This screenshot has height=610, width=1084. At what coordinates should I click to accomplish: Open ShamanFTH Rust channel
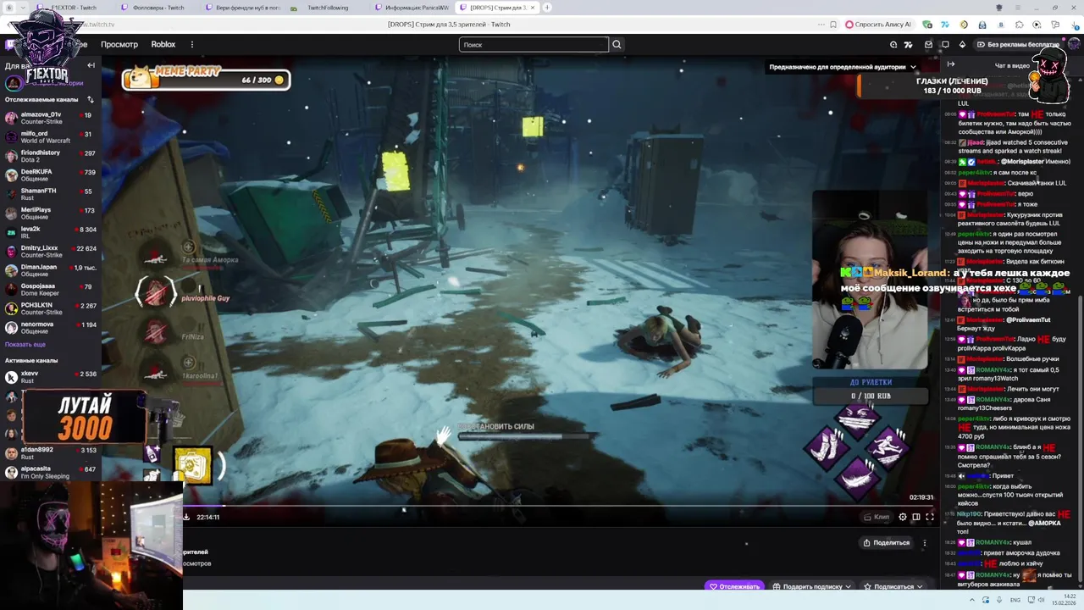51,194
